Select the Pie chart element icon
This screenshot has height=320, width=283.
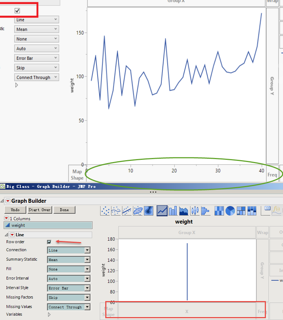click(230, 211)
